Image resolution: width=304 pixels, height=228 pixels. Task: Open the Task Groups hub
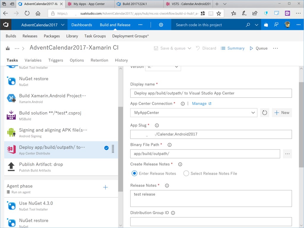[x=95, y=36]
